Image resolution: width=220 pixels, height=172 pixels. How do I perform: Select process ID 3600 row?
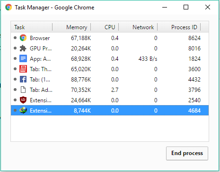tap(110, 69)
